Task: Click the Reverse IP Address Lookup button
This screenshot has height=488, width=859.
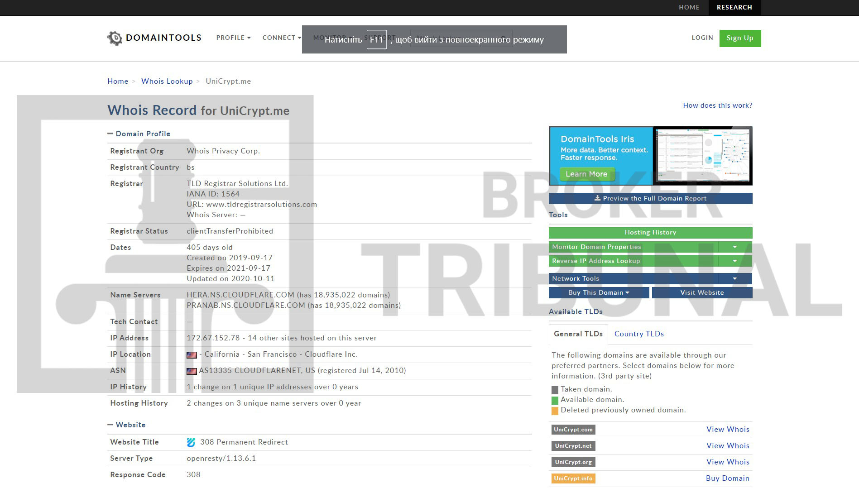Action: [x=633, y=261]
